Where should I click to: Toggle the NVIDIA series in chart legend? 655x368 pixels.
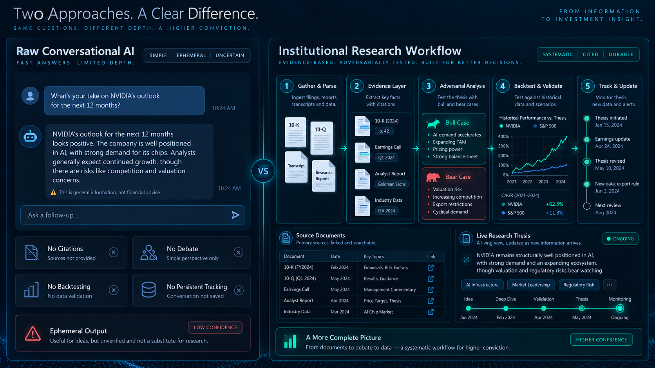tap(510, 126)
